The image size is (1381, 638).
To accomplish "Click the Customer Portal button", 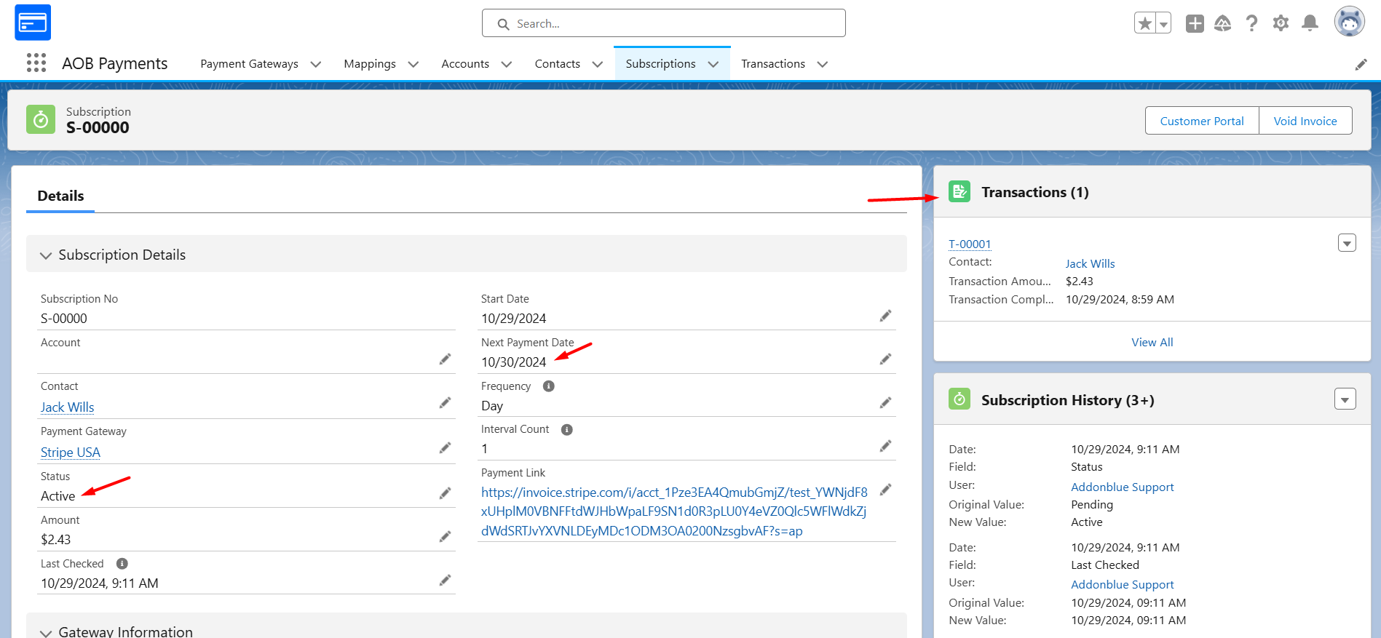I will click(1202, 121).
